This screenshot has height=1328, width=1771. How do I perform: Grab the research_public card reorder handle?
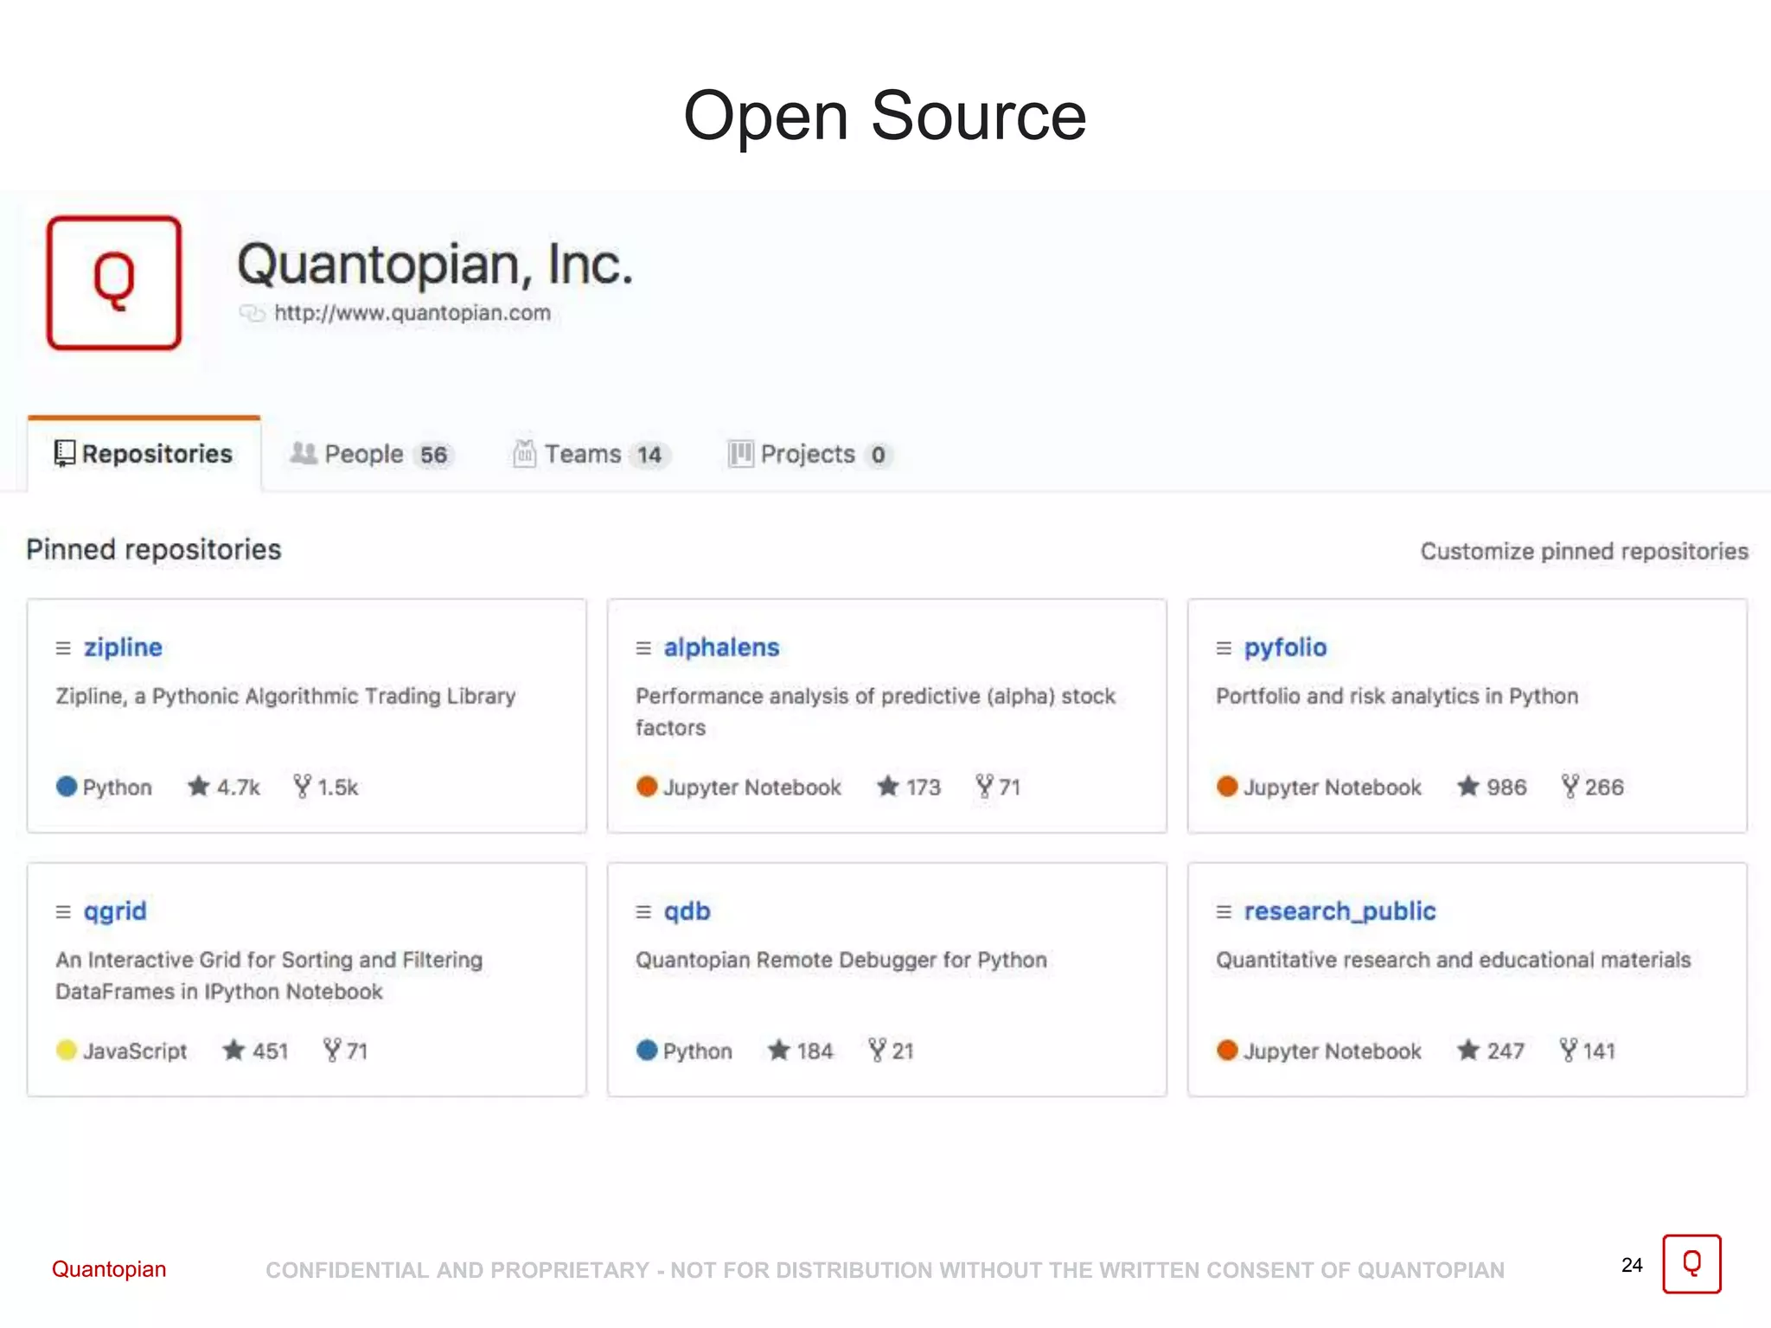1224,911
